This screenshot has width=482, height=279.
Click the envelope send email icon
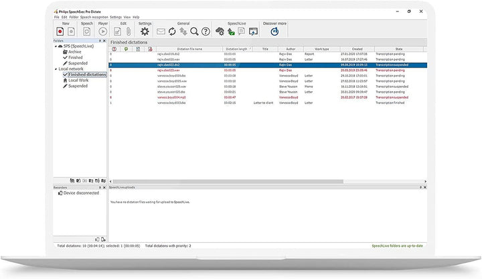[161, 32]
